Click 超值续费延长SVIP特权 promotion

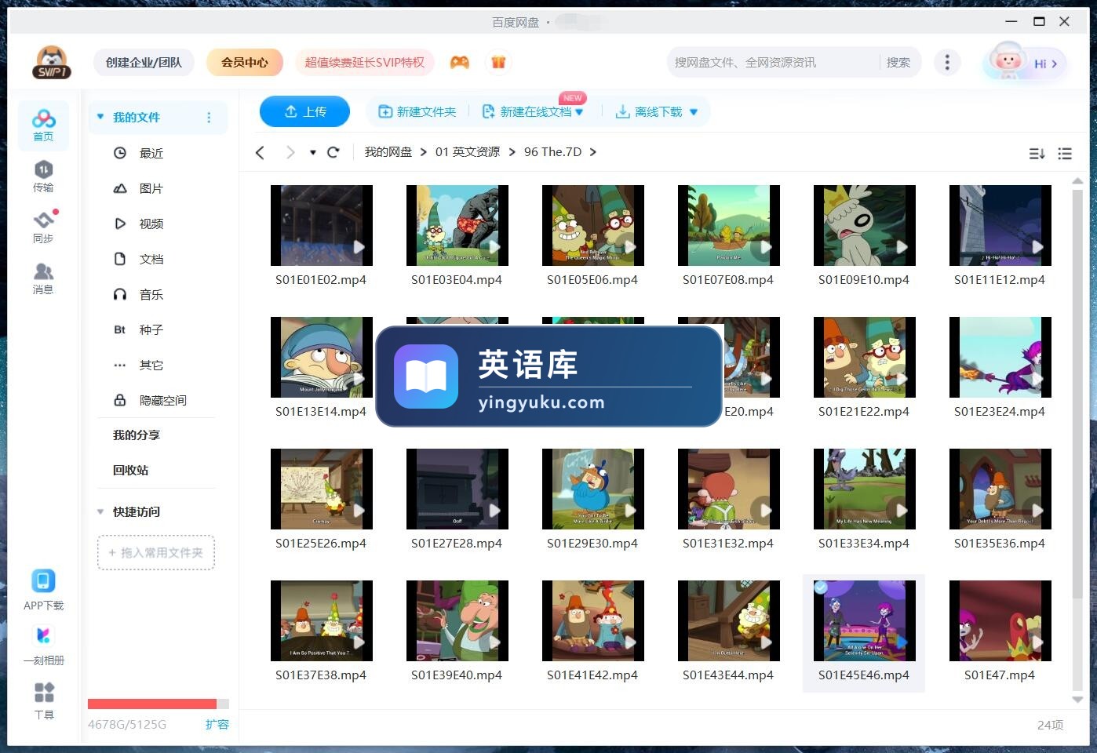[364, 62]
